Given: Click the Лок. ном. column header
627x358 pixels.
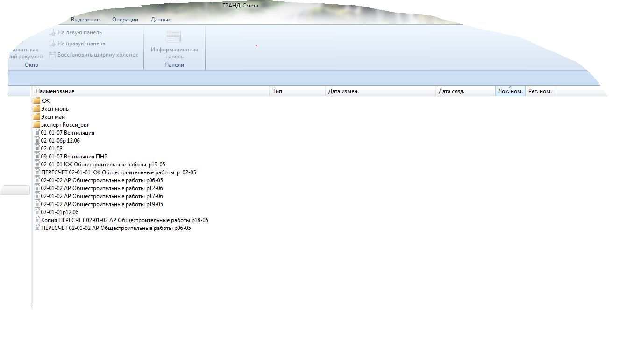Looking at the screenshot, I should click(510, 91).
